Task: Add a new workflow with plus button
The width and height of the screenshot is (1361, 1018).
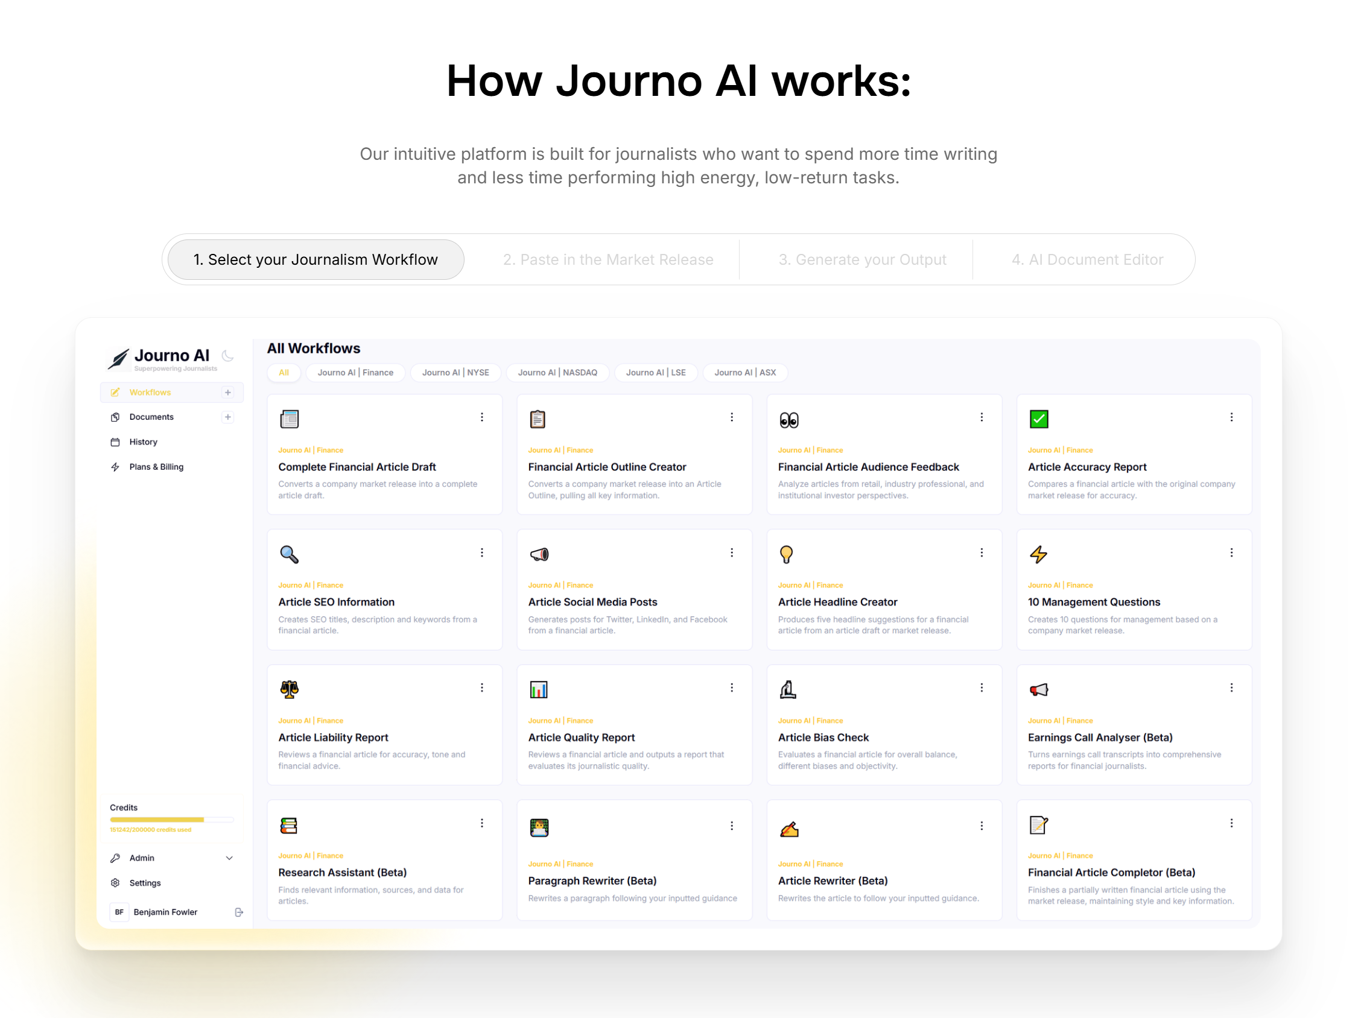Action: [x=227, y=393]
